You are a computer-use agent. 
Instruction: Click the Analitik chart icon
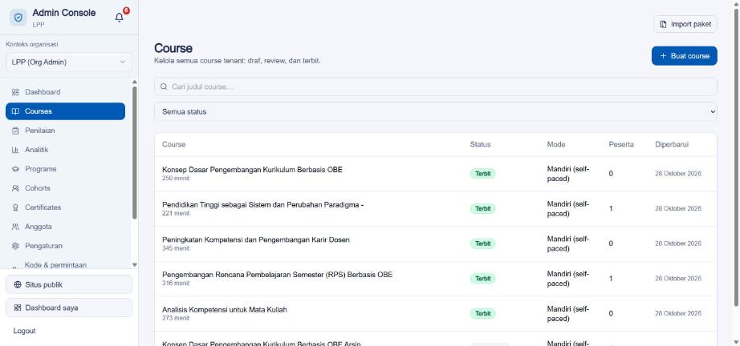(15, 150)
